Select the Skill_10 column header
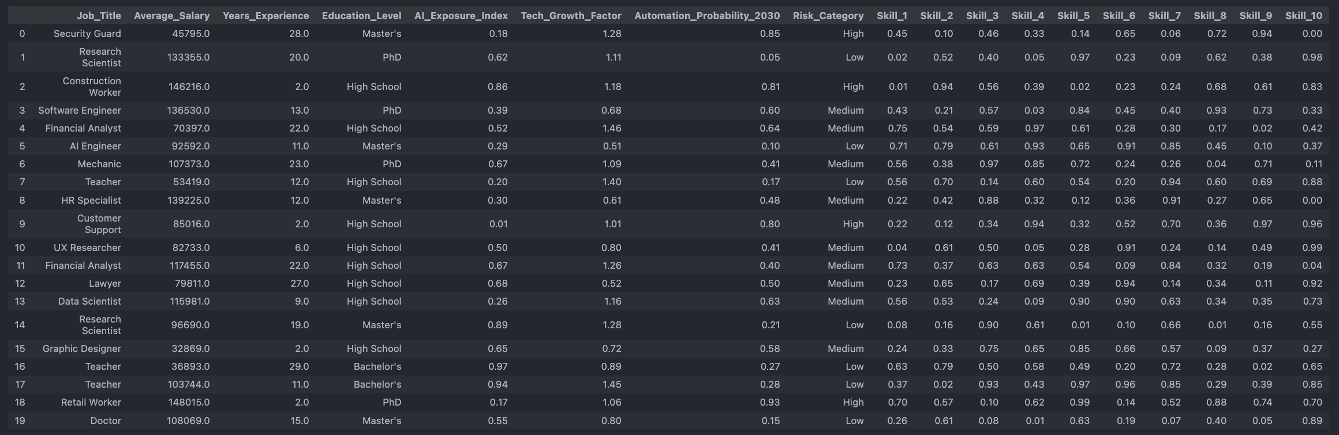The width and height of the screenshot is (1339, 435). point(1303,16)
